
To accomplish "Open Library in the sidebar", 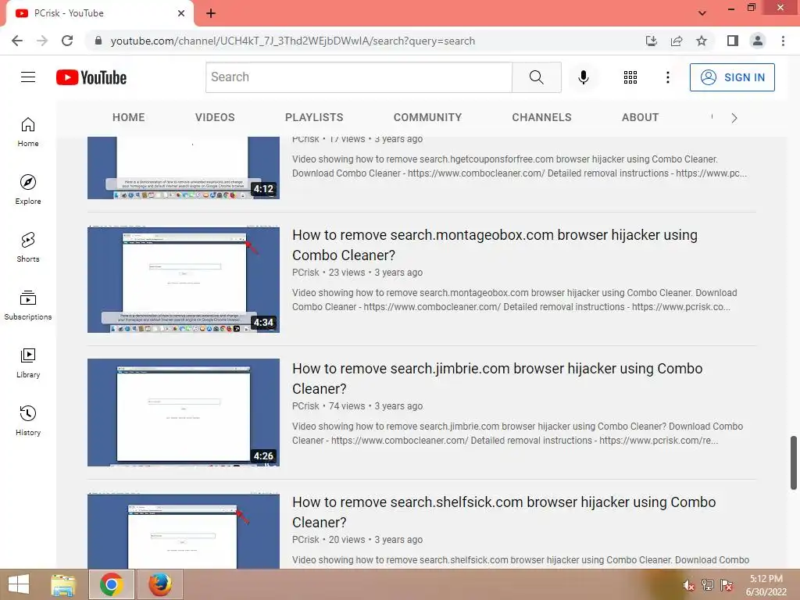I will pyautogui.click(x=28, y=363).
